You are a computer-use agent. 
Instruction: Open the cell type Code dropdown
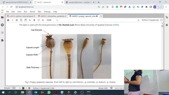[52, 20]
